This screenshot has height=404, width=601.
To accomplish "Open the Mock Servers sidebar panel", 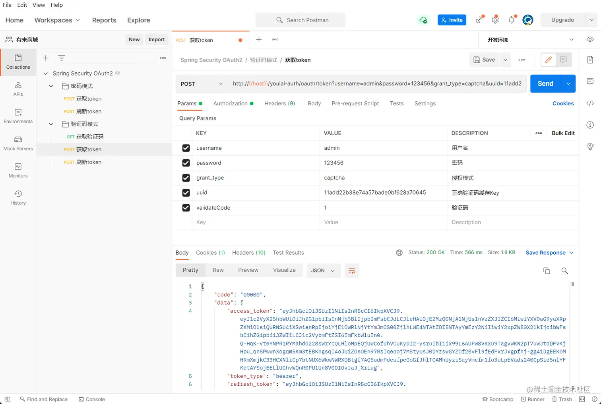I will click(18, 143).
